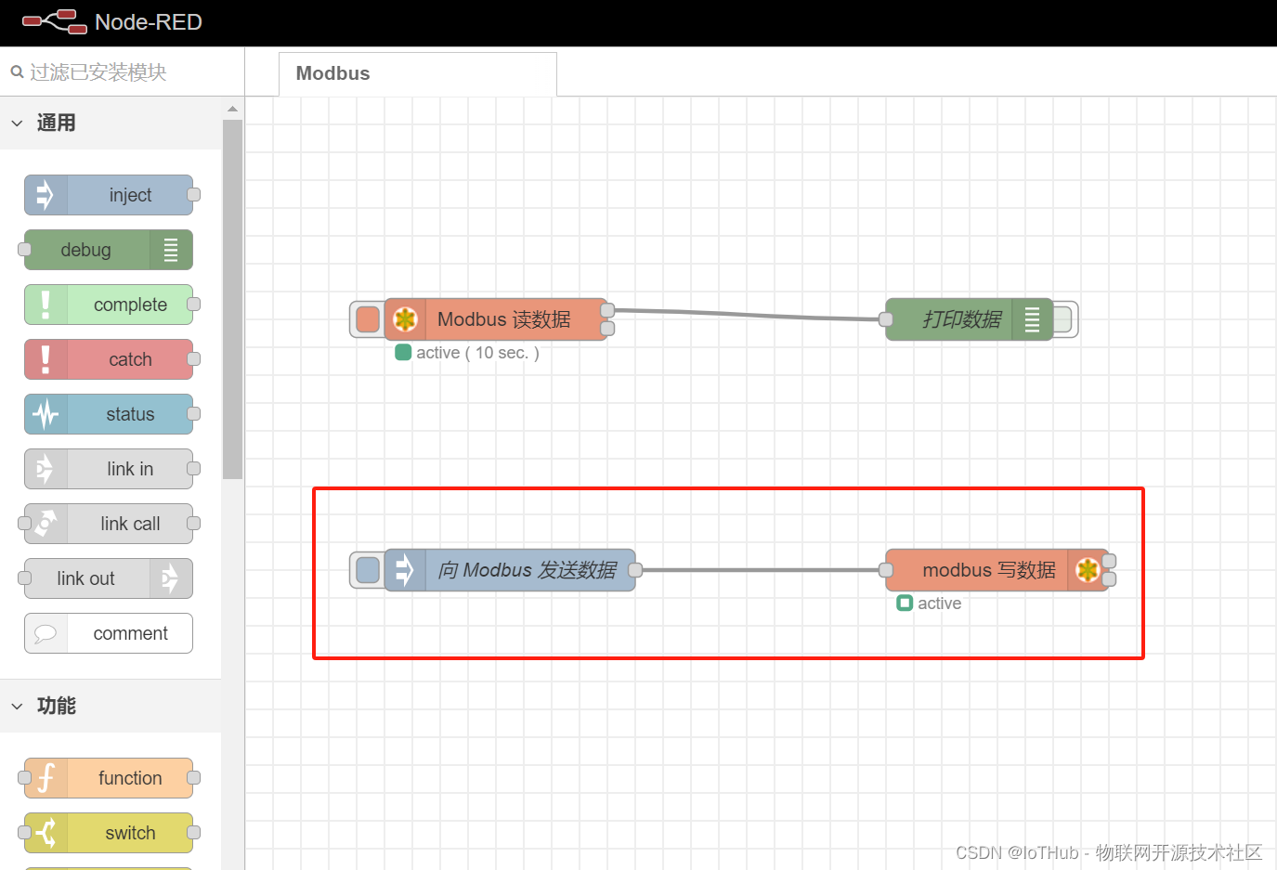The width and height of the screenshot is (1277, 870).
Task: Select the comment palette node label
Action: [x=130, y=633]
